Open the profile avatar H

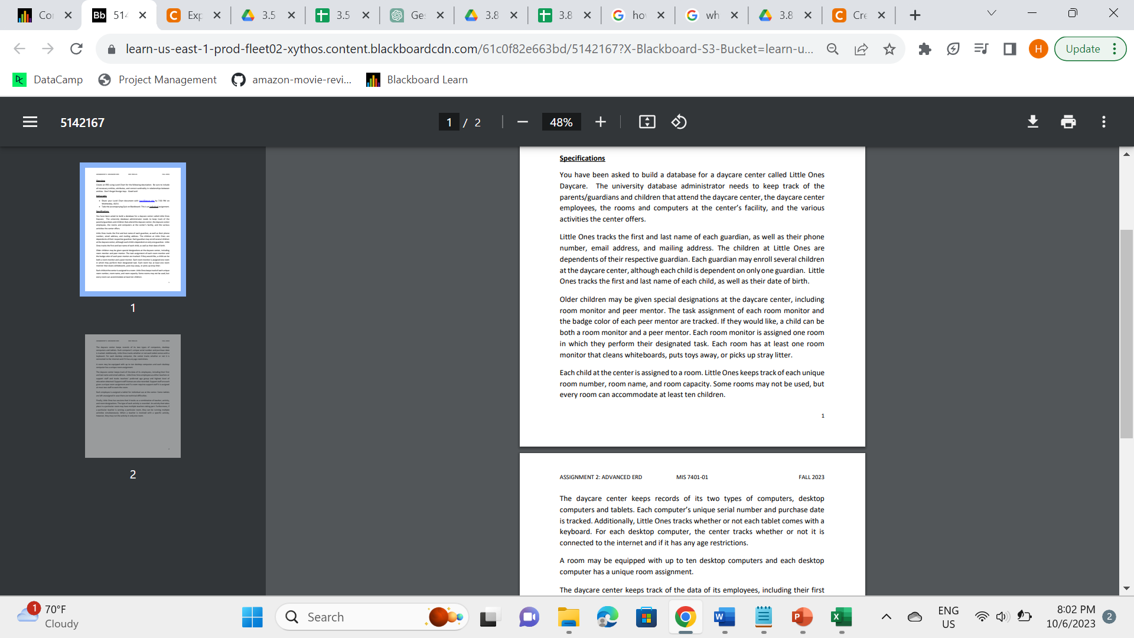coord(1038,49)
